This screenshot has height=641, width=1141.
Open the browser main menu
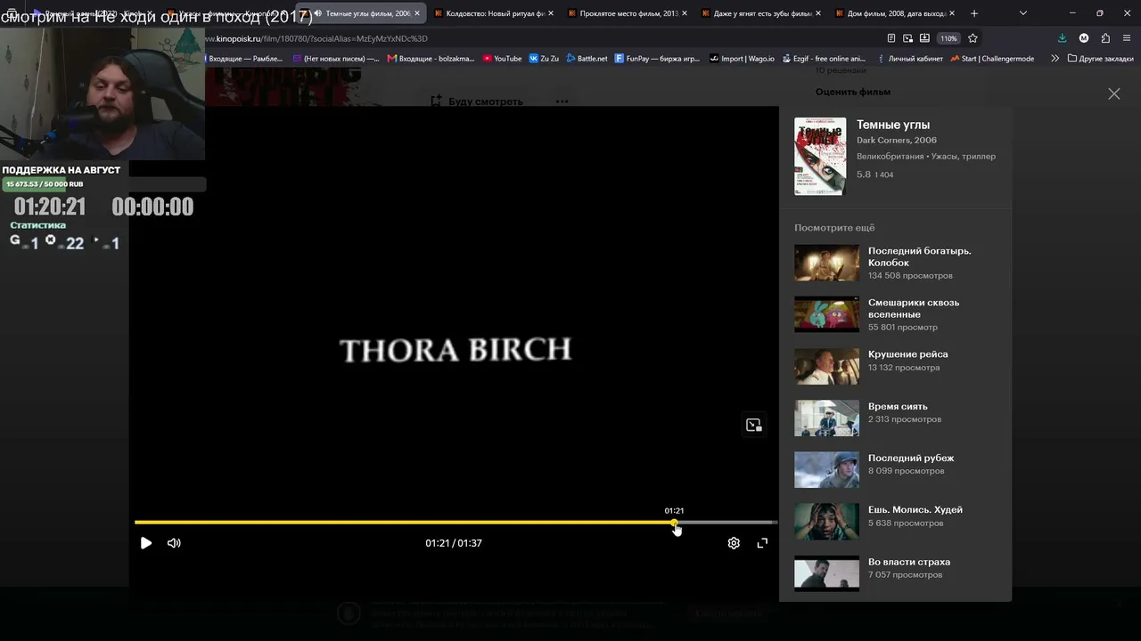click(1128, 38)
